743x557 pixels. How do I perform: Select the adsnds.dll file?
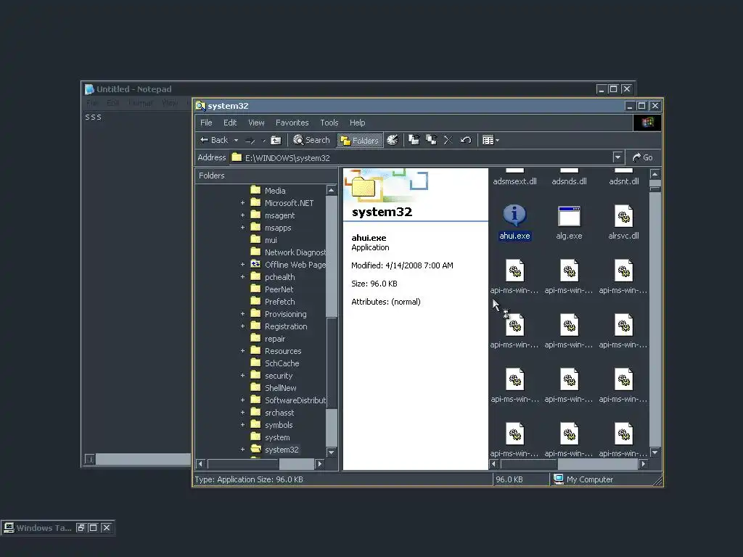click(x=569, y=181)
